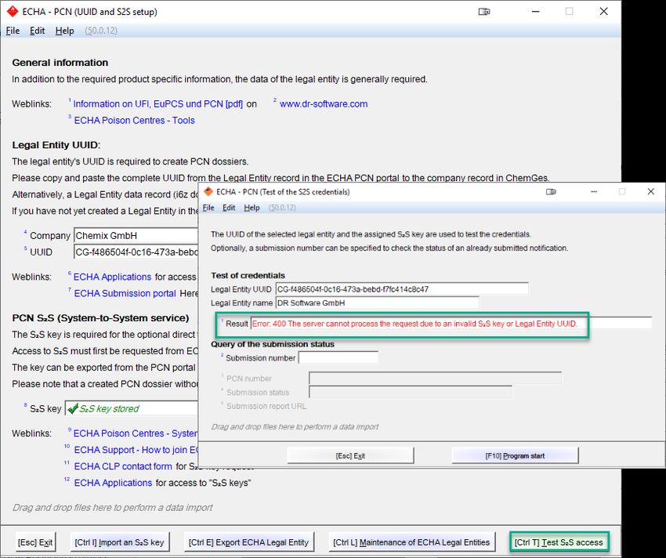Open ECHA Support - How to join link

pos(136,450)
